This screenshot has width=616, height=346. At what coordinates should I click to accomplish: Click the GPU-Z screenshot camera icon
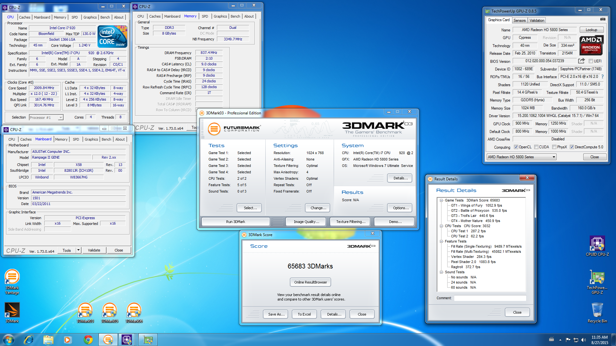[603, 19]
